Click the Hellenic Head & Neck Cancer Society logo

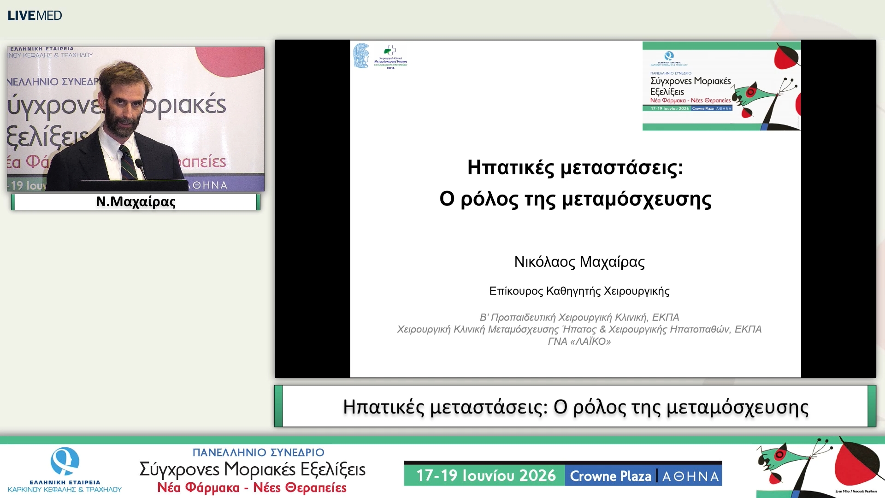pyautogui.click(x=65, y=470)
